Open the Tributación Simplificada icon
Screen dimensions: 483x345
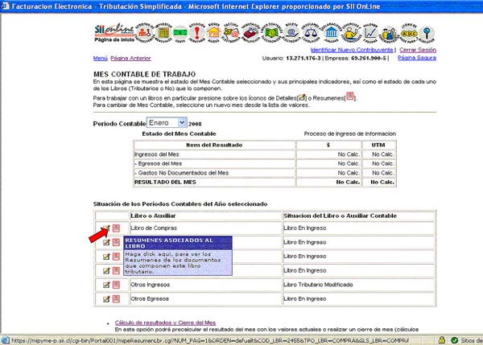(x=250, y=32)
